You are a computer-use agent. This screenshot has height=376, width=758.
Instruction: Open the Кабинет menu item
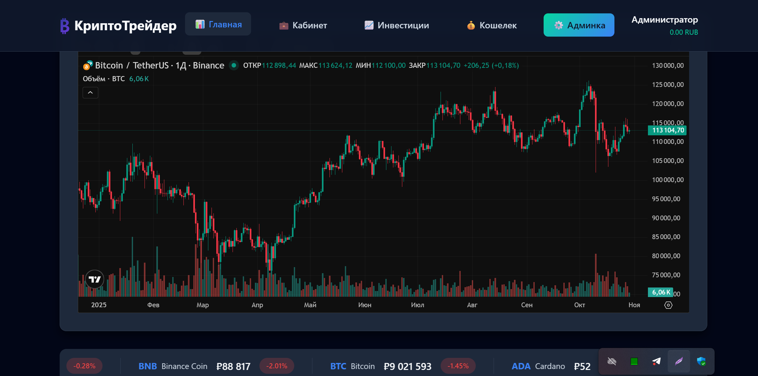click(303, 25)
